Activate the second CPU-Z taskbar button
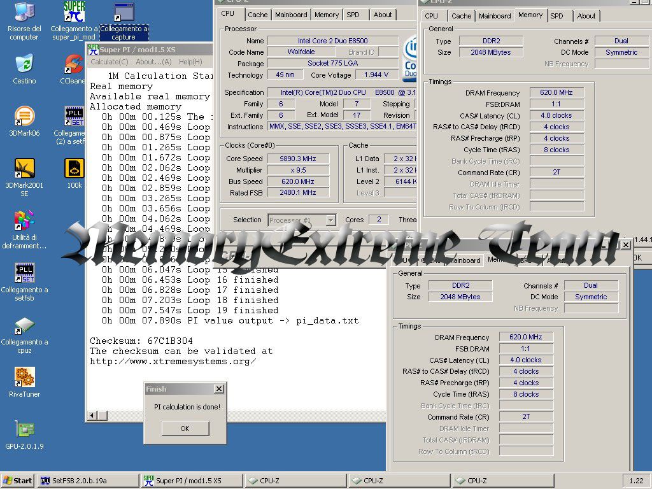Screen dimensions: 652x489 click(400, 481)
